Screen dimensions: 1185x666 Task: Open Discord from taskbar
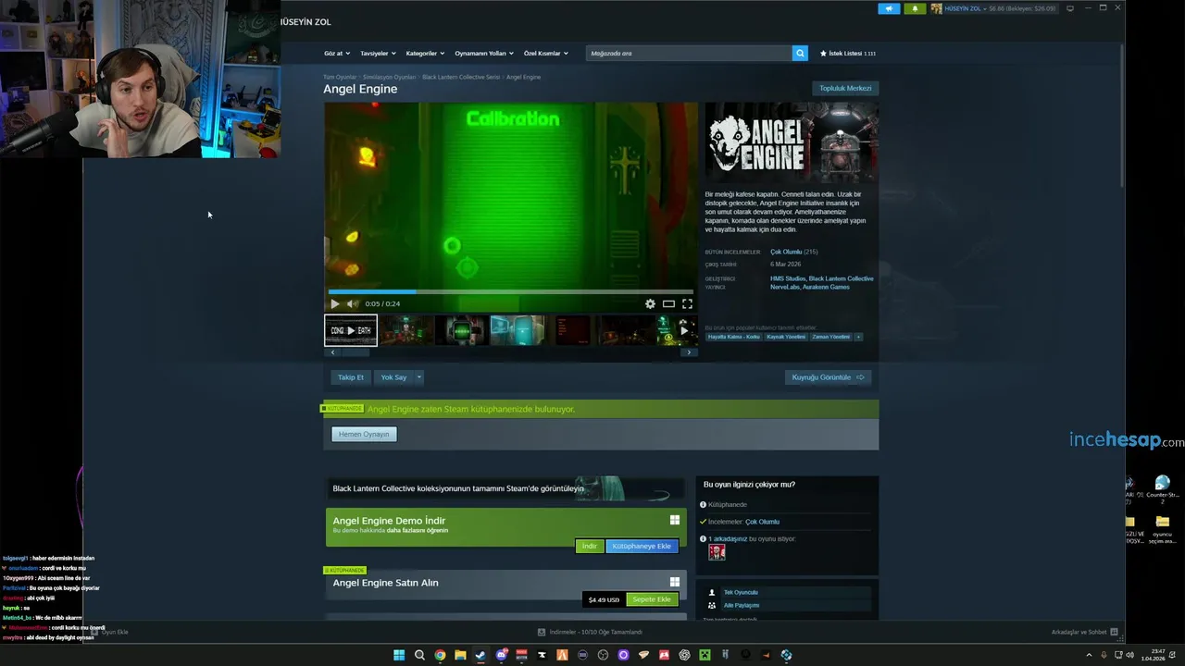click(501, 655)
